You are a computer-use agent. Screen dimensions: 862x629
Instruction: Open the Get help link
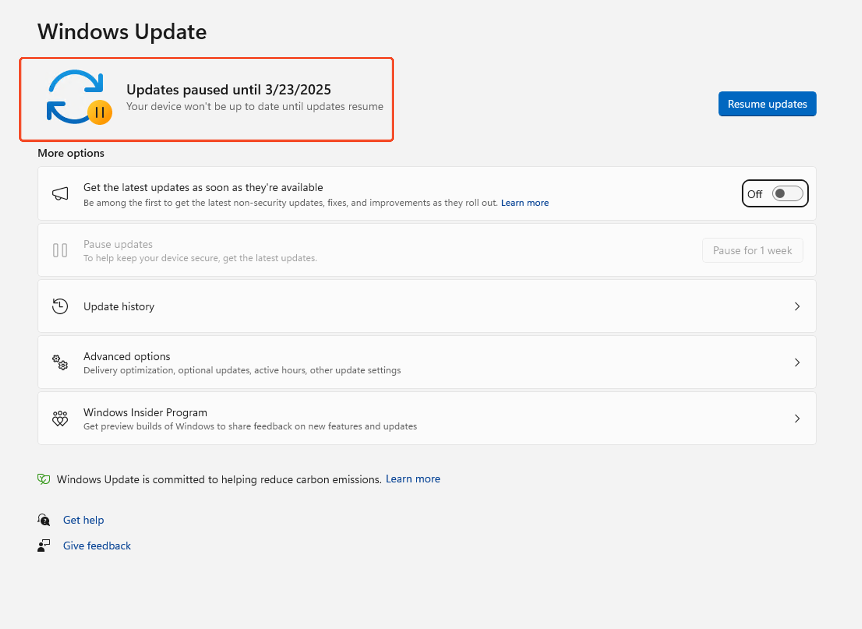point(83,520)
